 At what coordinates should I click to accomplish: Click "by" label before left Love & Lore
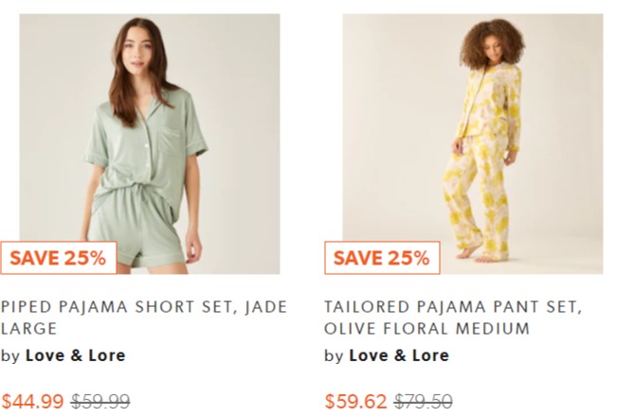[x=10, y=356]
